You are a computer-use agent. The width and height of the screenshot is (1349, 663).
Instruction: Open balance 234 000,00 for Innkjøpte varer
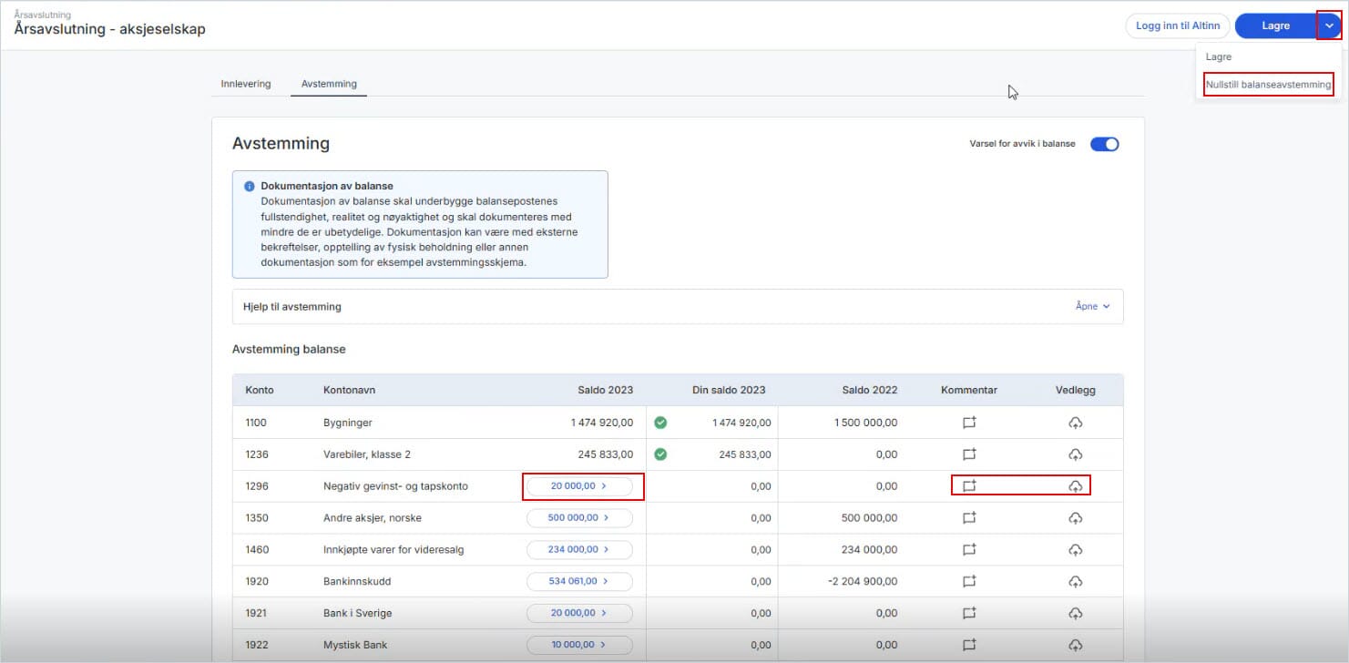click(579, 550)
